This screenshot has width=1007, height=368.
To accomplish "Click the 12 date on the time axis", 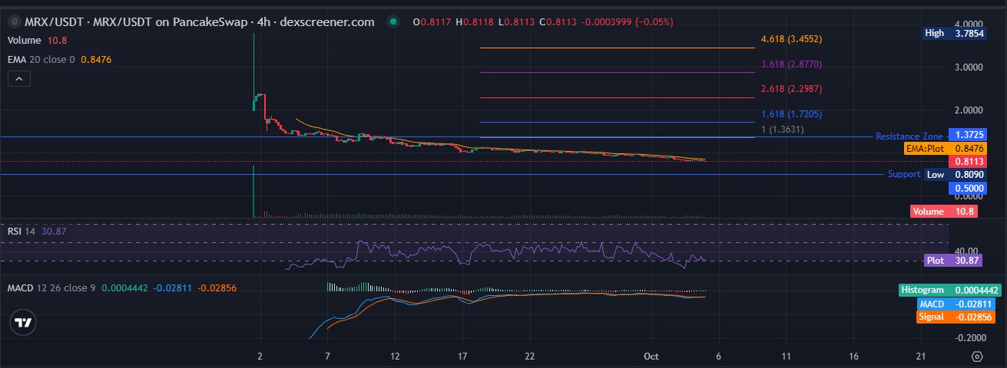I will (395, 356).
